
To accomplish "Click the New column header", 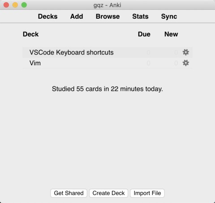I will [171, 34].
